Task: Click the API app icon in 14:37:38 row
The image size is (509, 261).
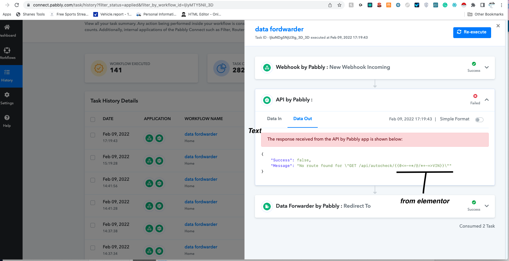Action: click(x=159, y=228)
